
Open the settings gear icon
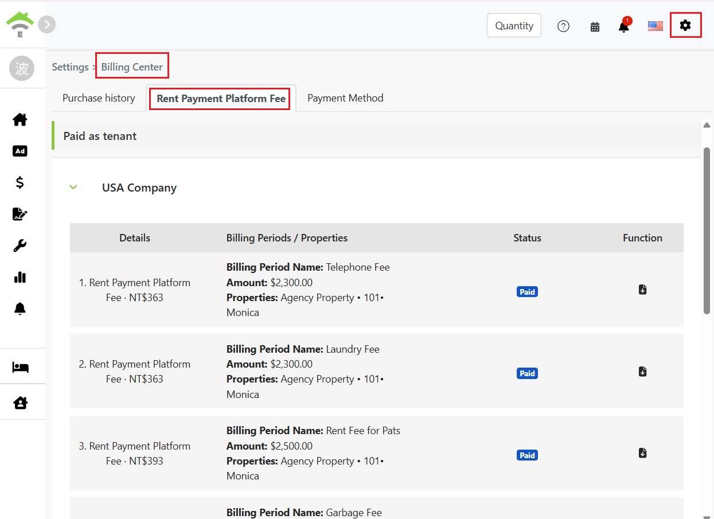pos(685,26)
